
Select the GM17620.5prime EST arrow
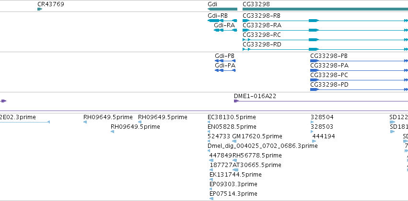point(234,141)
